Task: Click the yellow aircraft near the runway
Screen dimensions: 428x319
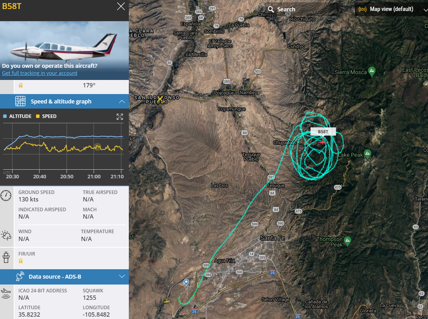Action: 167,301
